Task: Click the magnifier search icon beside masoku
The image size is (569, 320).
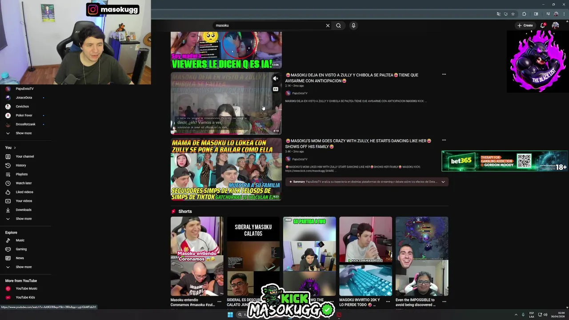Action: [338, 25]
